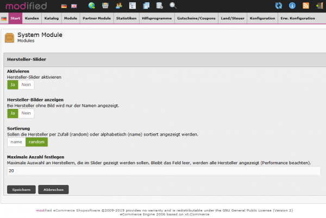Open the Konfiguration menu

pos(262,18)
